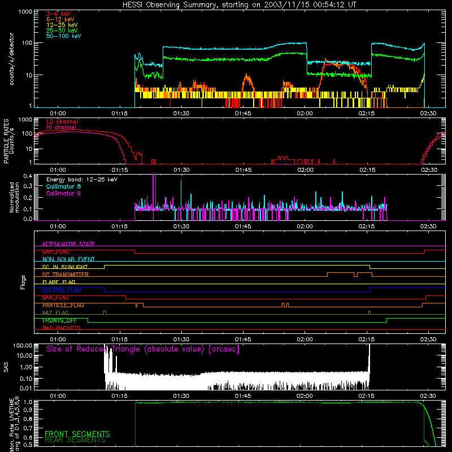
Task: Click the 100.00 tick on the SAS axis
Action: tap(23, 345)
